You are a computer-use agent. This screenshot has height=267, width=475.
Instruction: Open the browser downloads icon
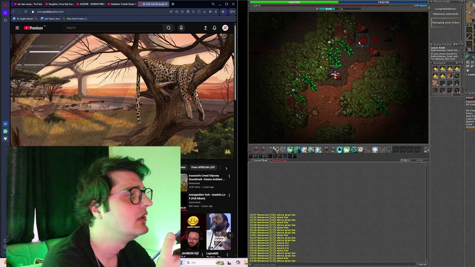coord(204,11)
